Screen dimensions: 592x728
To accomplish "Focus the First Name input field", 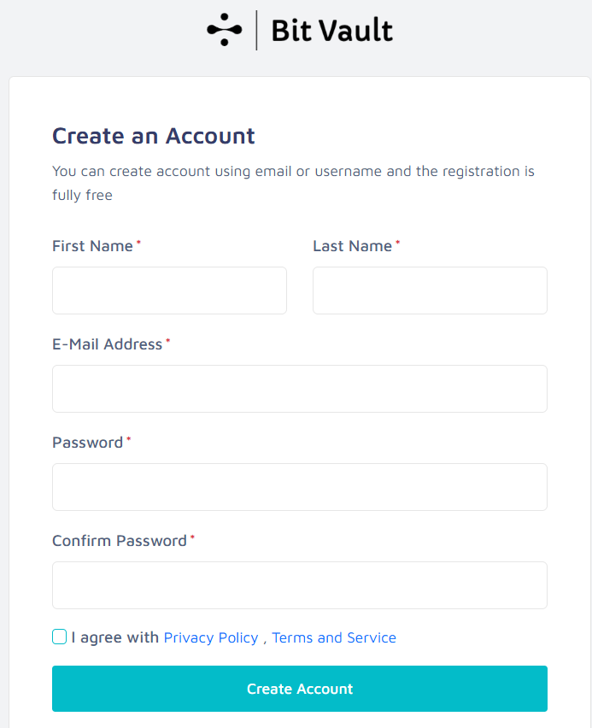I will (x=169, y=291).
